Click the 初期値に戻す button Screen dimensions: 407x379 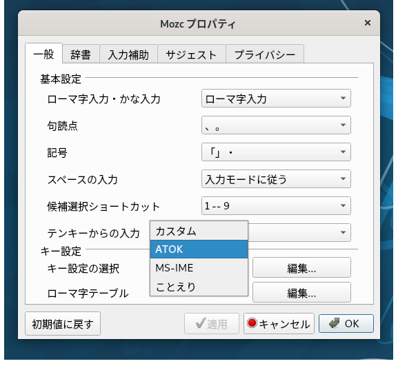pyautogui.click(x=63, y=324)
